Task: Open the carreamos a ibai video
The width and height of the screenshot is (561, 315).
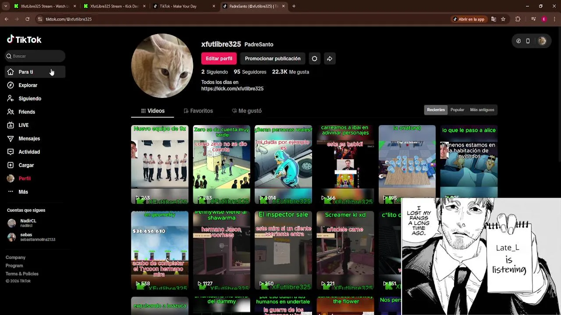Action: click(345, 164)
